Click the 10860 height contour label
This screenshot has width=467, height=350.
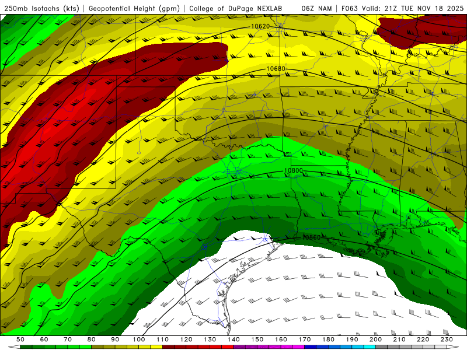pyautogui.click(x=311, y=237)
